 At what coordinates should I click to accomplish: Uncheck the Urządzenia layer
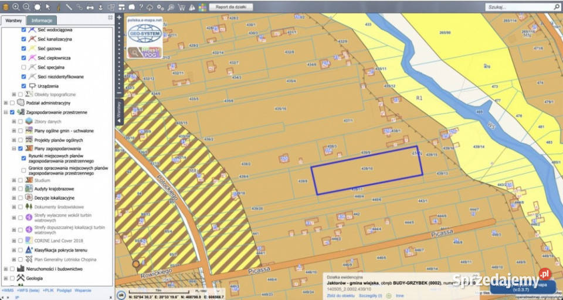click(x=23, y=86)
